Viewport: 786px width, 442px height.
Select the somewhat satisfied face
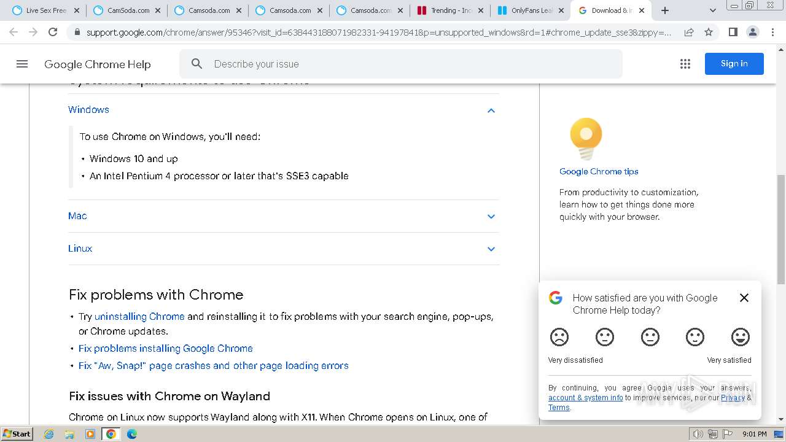click(x=695, y=337)
